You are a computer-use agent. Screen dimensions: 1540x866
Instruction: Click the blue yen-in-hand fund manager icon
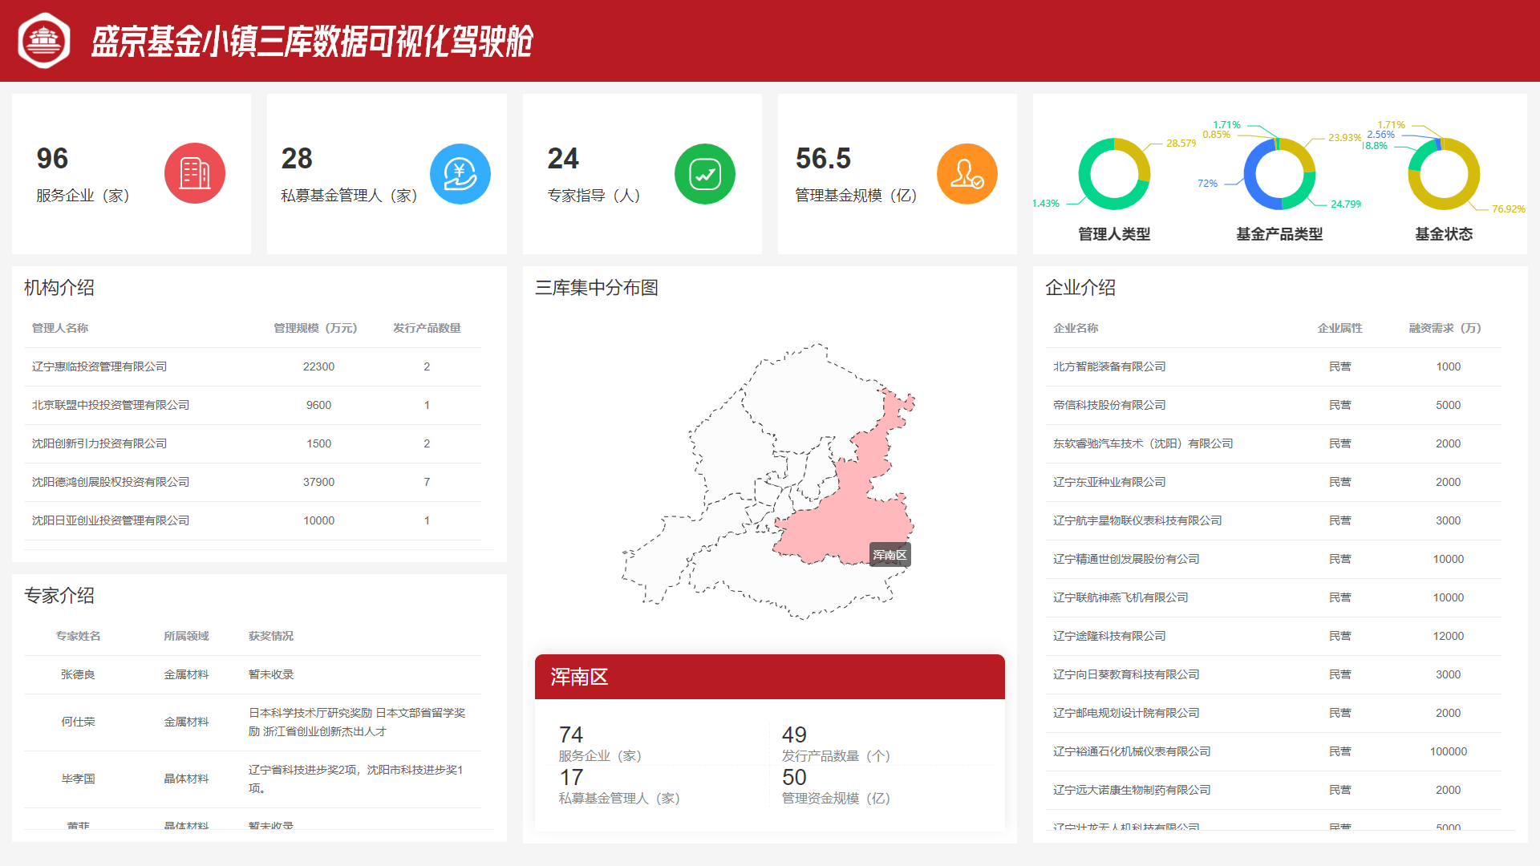point(460,173)
